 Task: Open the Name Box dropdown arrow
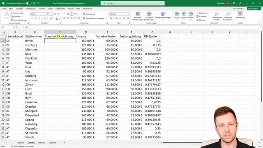(13, 27)
